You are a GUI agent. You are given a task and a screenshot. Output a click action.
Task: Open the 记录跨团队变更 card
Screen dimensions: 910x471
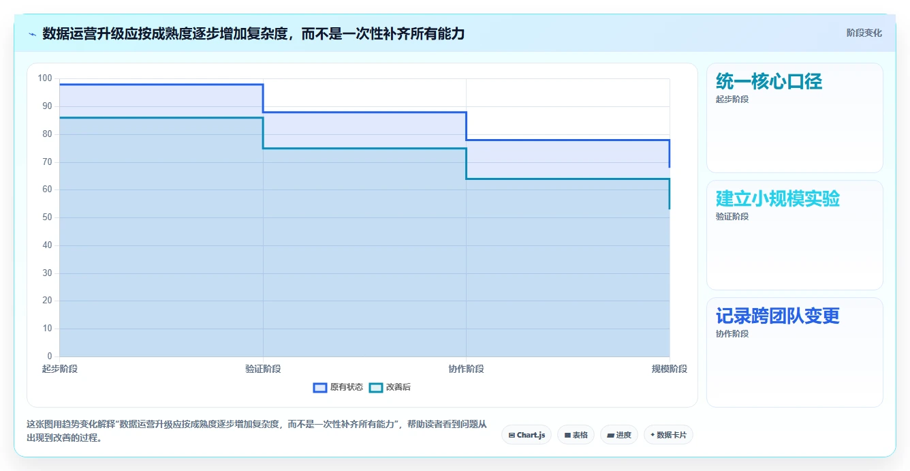(x=794, y=352)
